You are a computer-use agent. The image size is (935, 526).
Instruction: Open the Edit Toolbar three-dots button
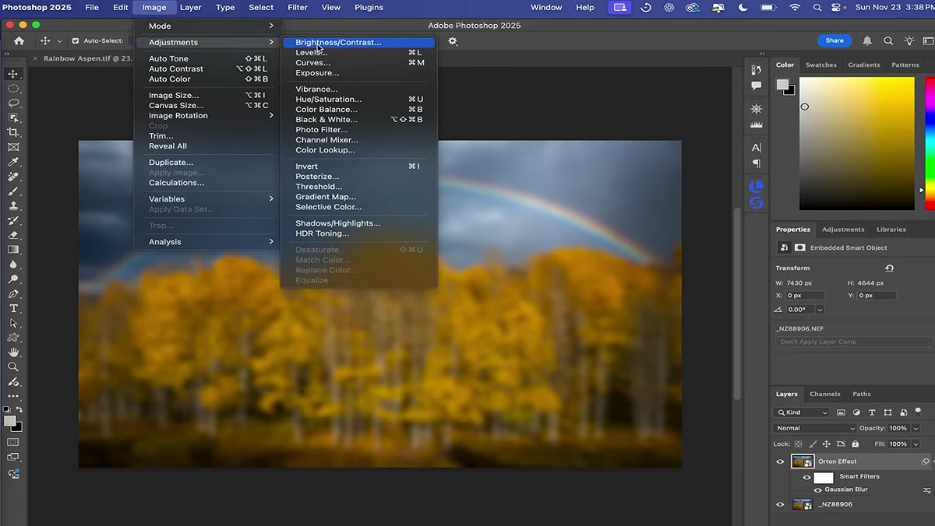click(x=13, y=396)
